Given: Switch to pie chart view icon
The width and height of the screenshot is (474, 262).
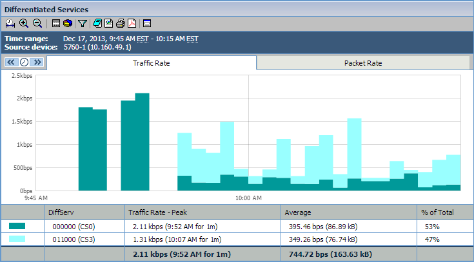Looking at the screenshot, I should [68, 23].
